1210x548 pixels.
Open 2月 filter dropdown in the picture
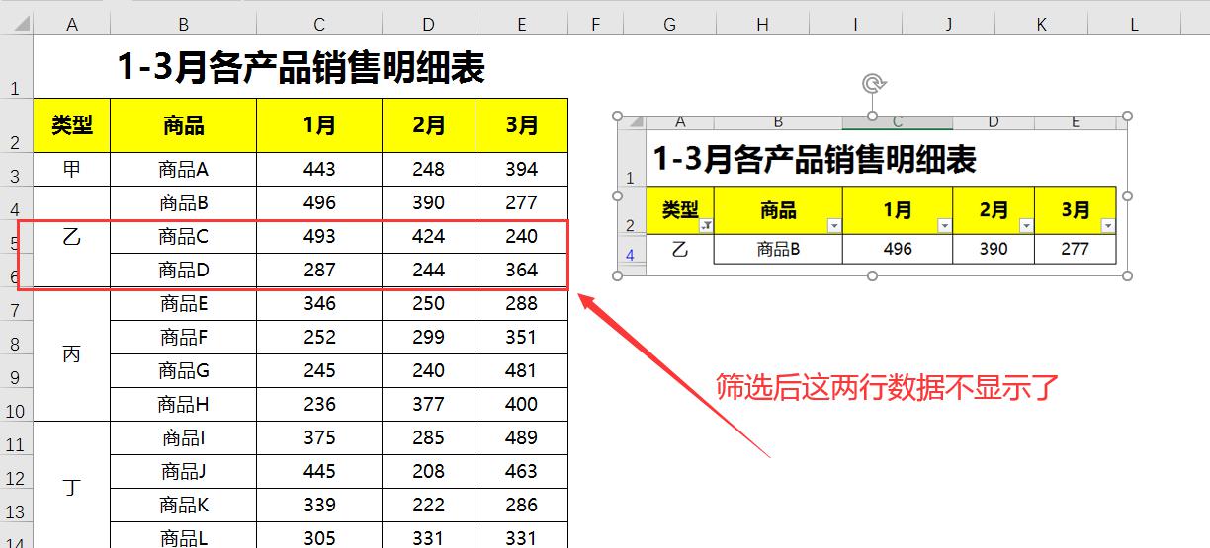[1026, 226]
